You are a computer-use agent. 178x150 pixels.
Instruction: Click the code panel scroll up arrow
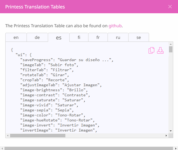click(171, 44)
